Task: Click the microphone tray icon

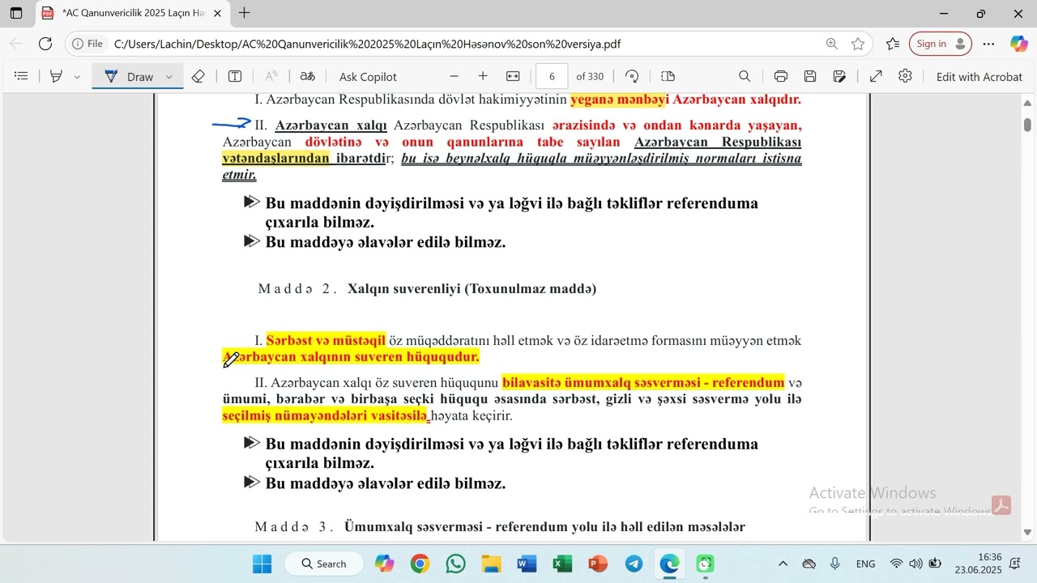Action: pyautogui.click(x=834, y=564)
